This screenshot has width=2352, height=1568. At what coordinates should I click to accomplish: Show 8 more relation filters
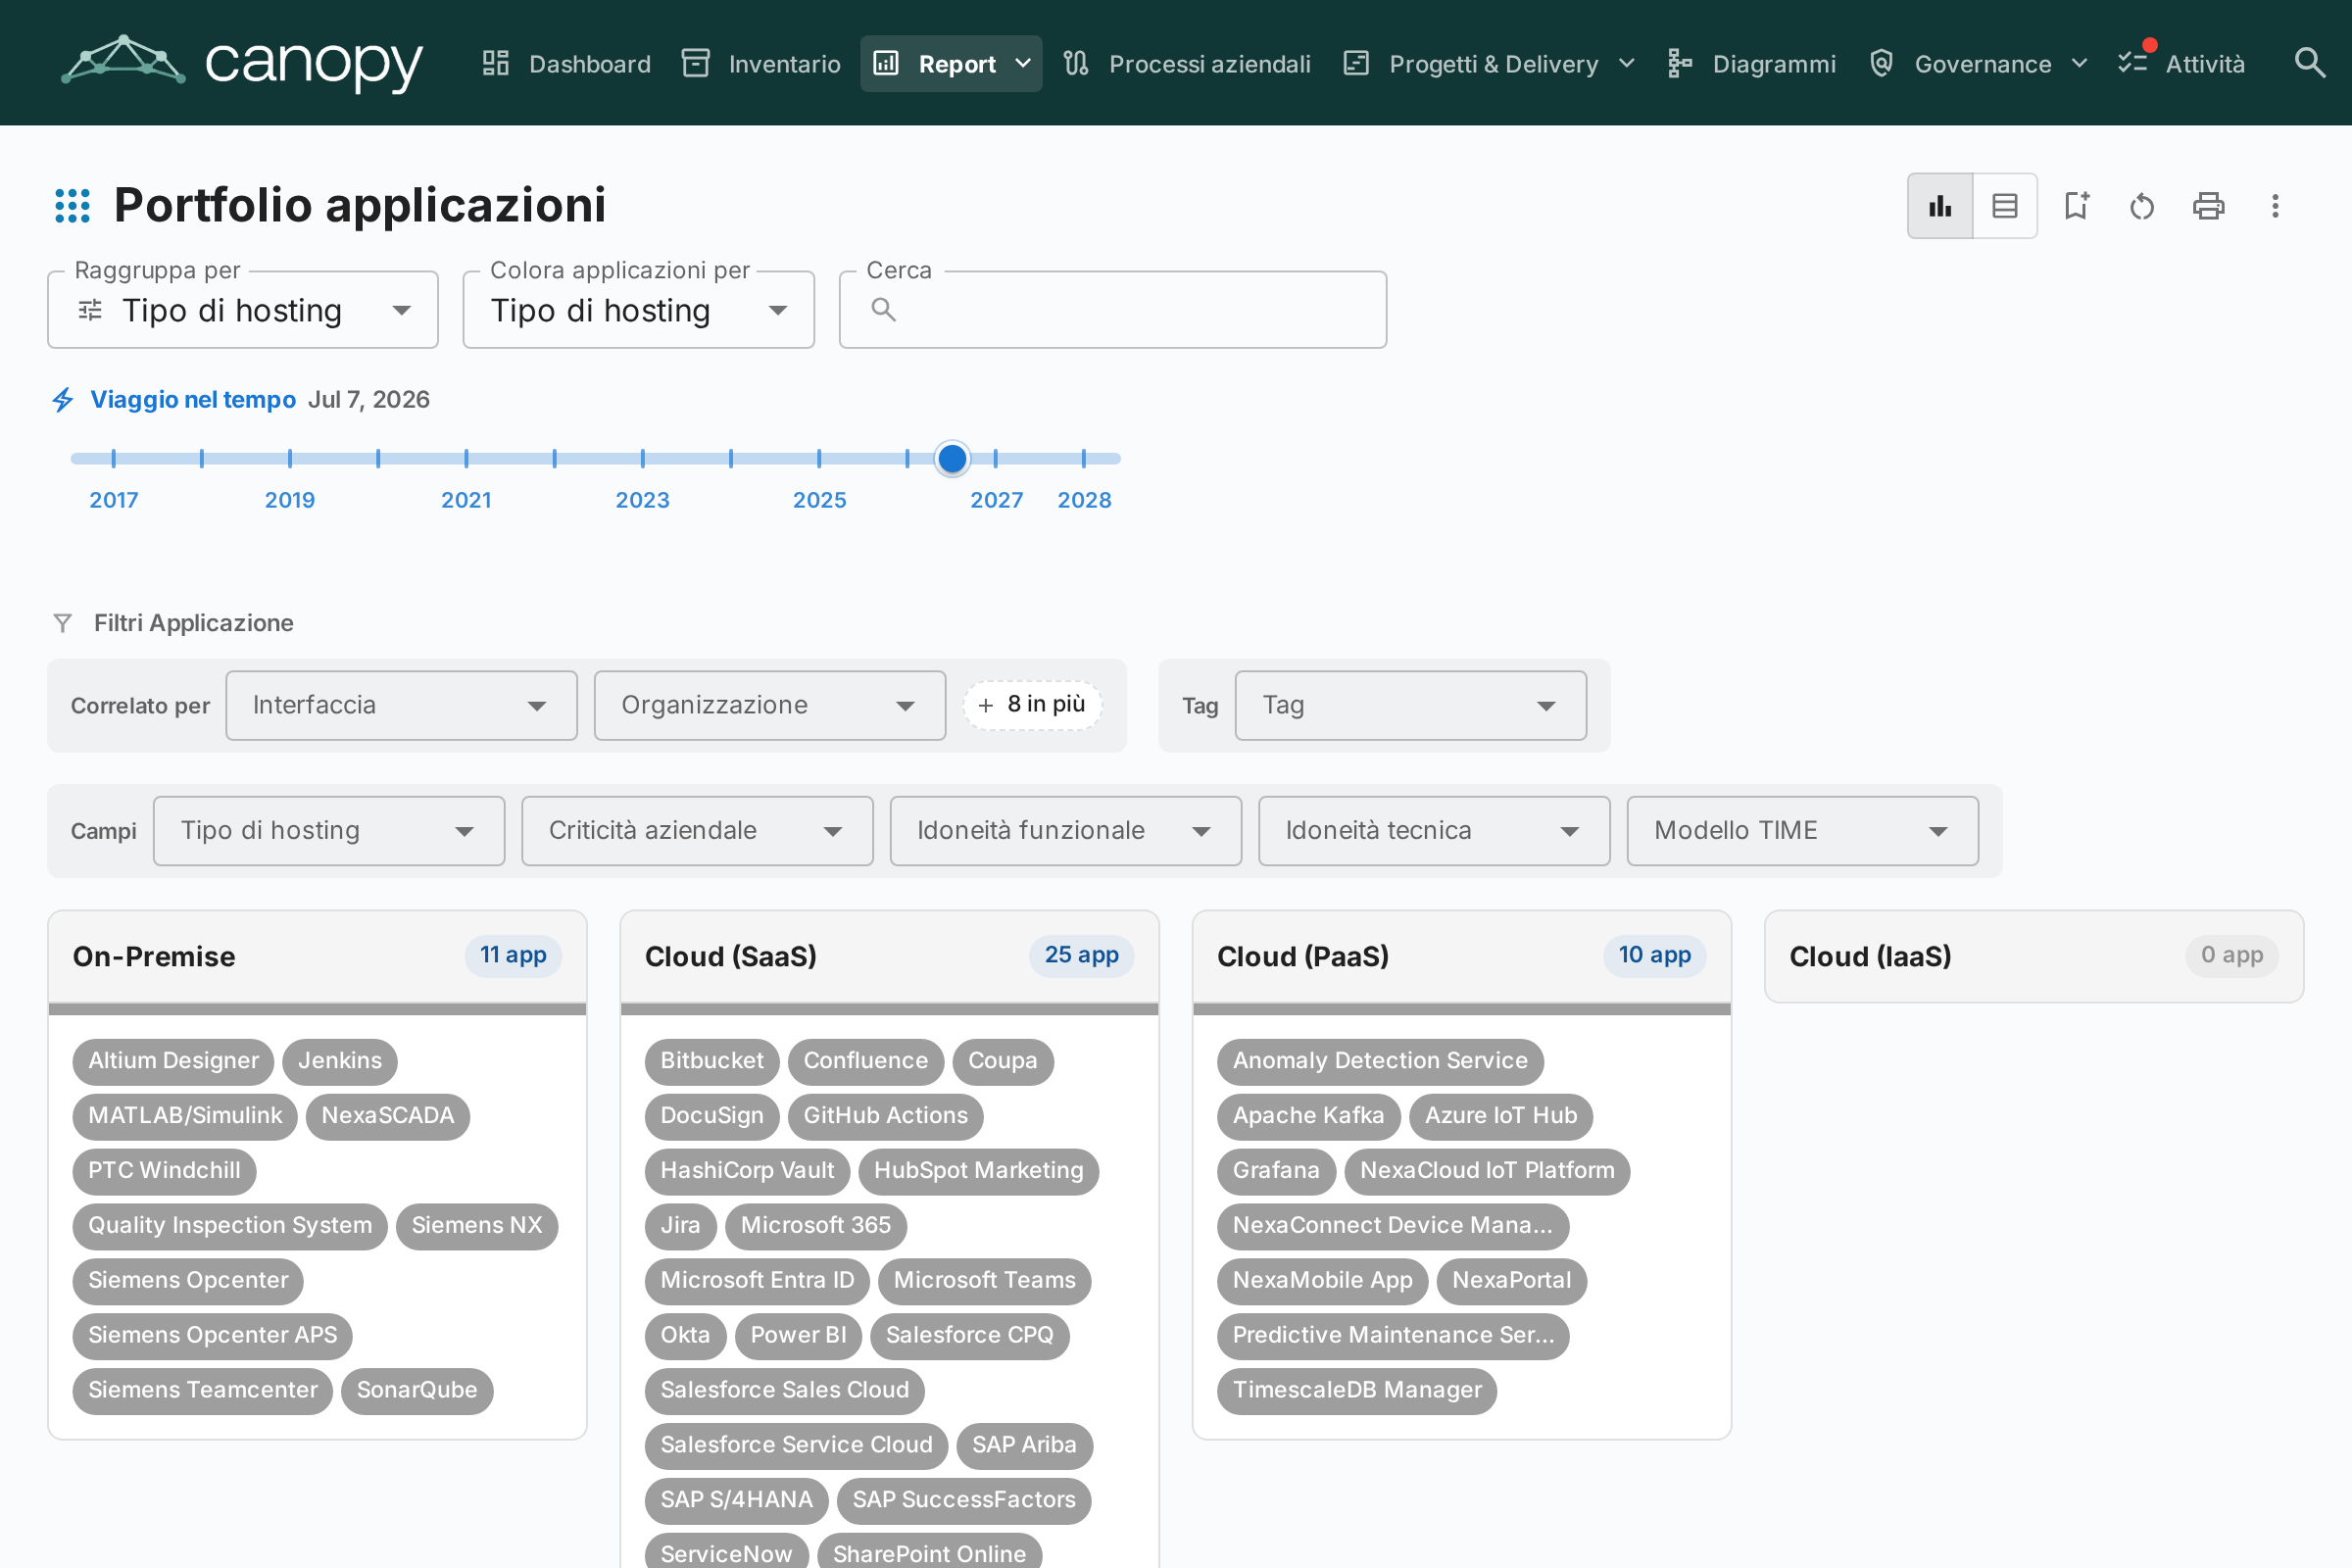coord(1033,705)
